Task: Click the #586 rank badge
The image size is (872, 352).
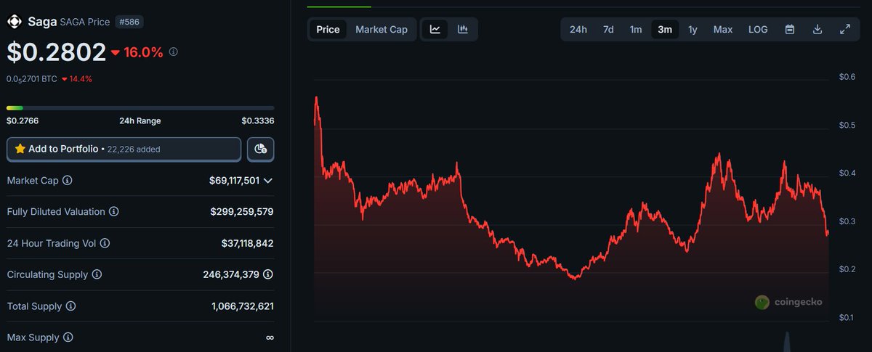Action: 129,22
